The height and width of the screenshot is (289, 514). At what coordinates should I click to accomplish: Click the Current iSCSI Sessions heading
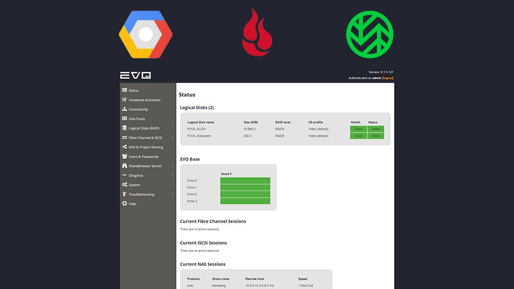(203, 243)
